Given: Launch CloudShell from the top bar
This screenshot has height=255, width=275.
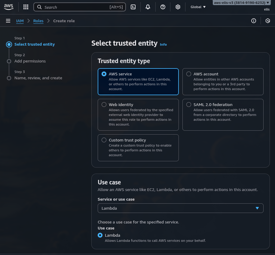Looking at the screenshot, I should click(133, 7).
